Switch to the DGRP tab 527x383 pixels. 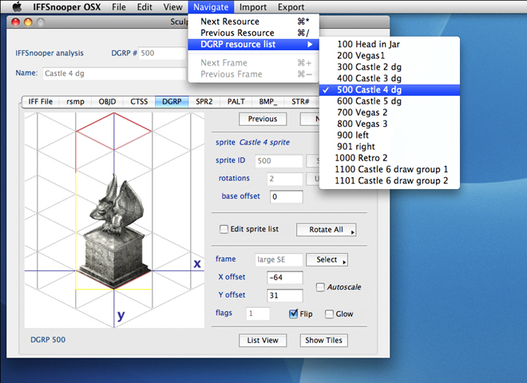[172, 102]
